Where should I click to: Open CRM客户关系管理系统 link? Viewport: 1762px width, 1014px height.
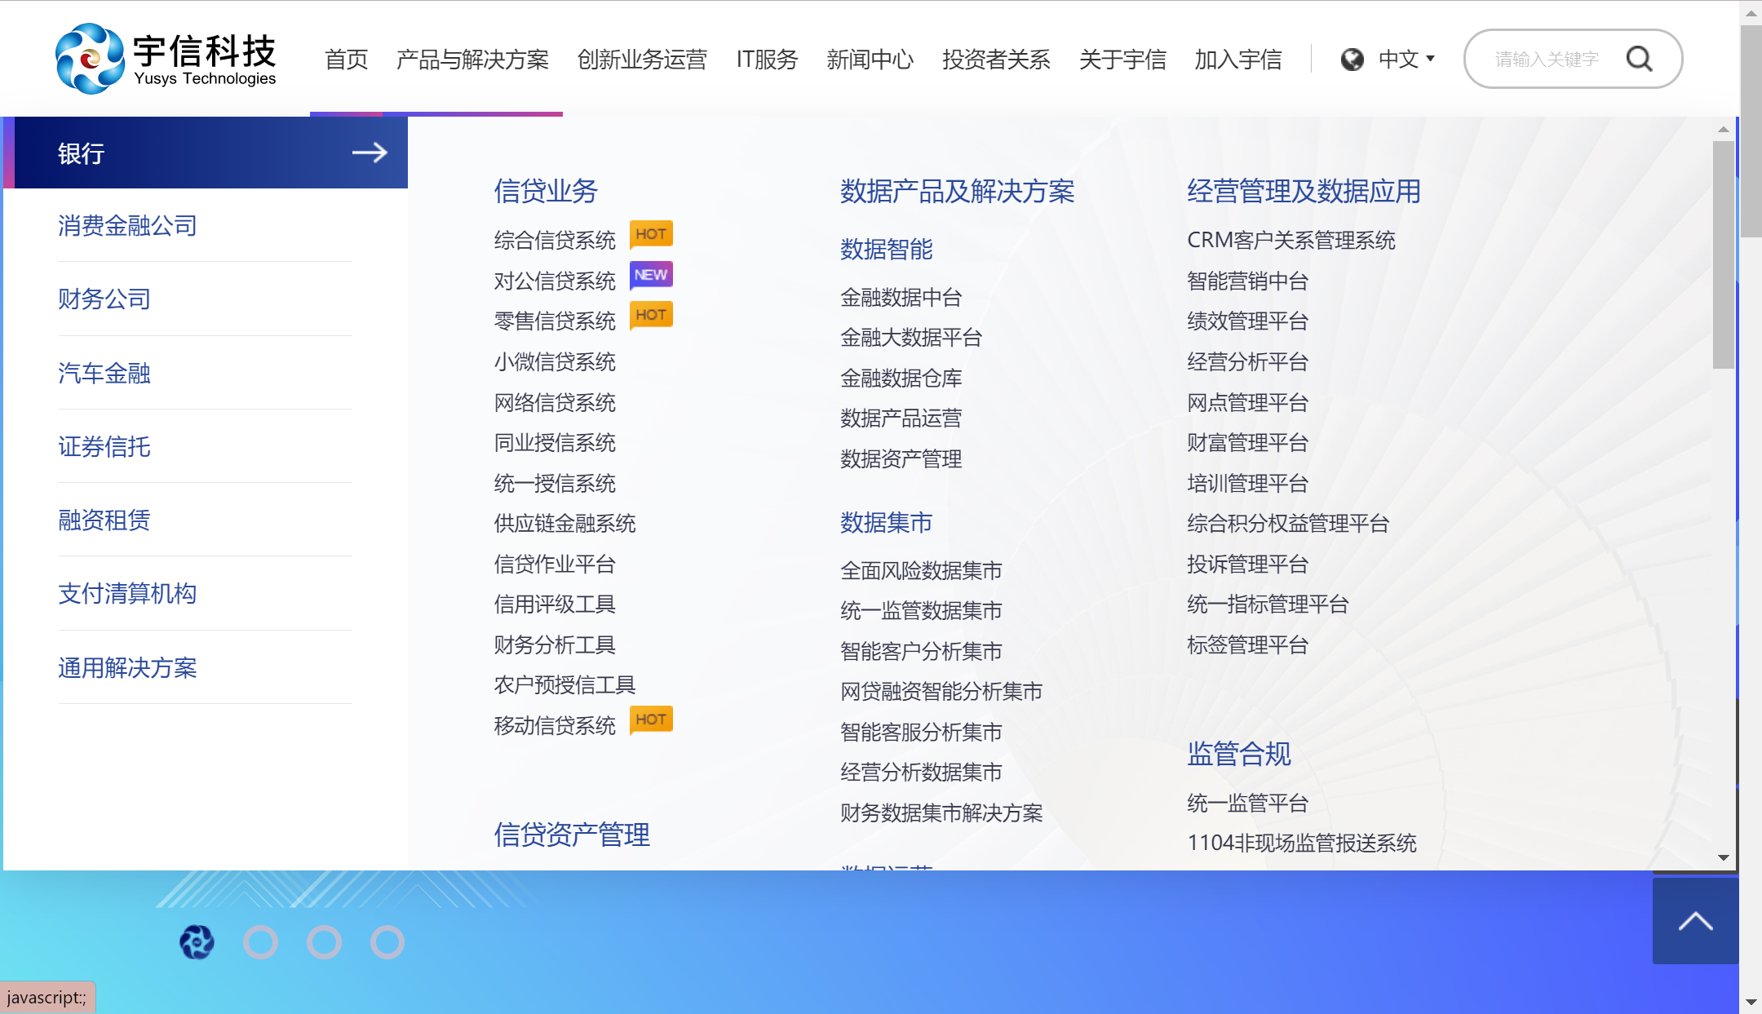pos(1291,240)
